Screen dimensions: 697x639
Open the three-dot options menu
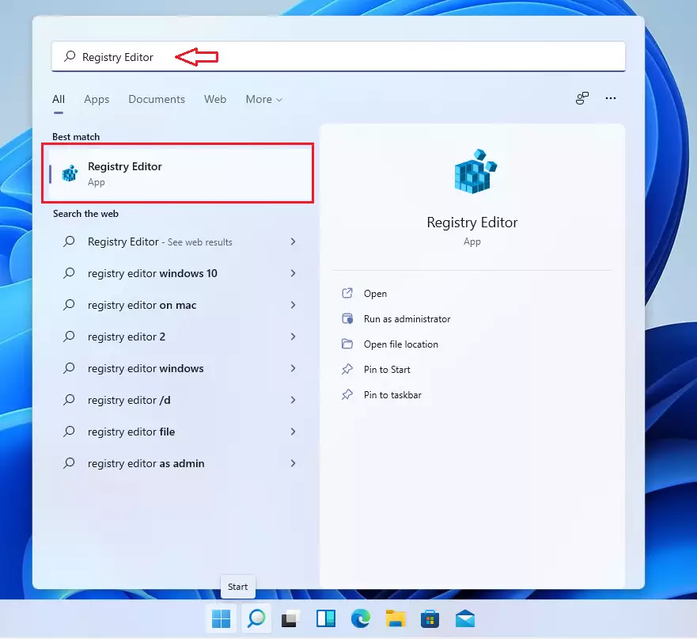(611, 98)
